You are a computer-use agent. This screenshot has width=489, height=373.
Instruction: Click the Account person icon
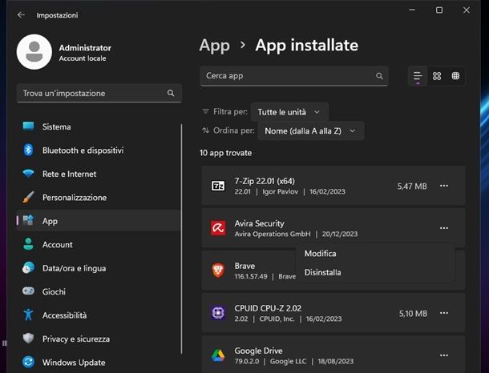click(28, 244)
